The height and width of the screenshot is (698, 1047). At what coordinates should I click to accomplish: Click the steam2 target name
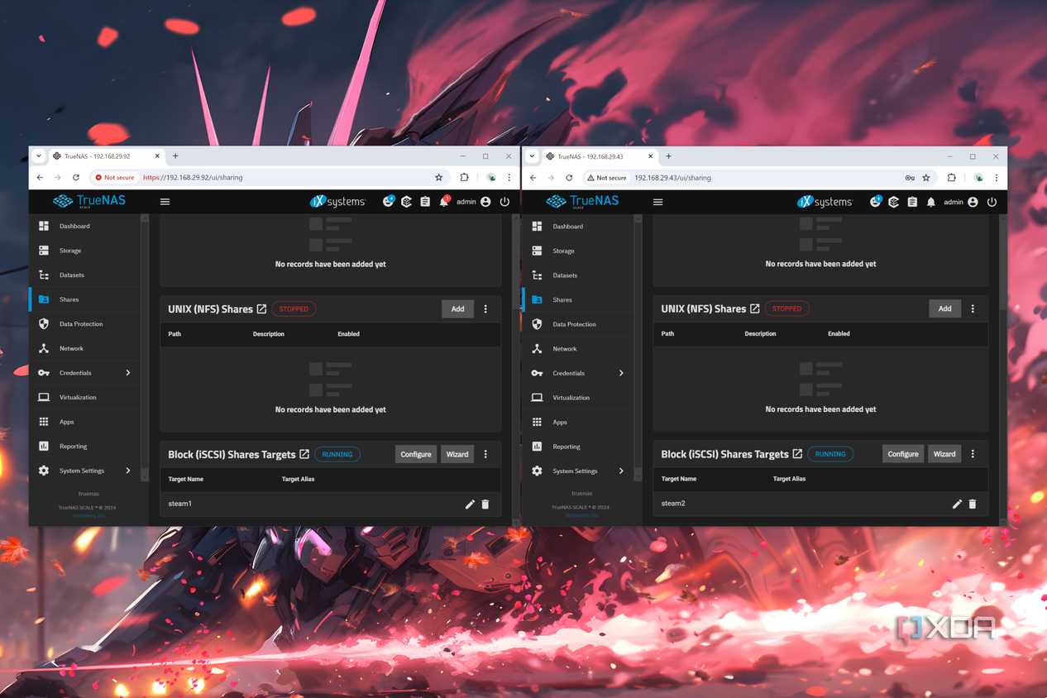[x=673, y=503]
